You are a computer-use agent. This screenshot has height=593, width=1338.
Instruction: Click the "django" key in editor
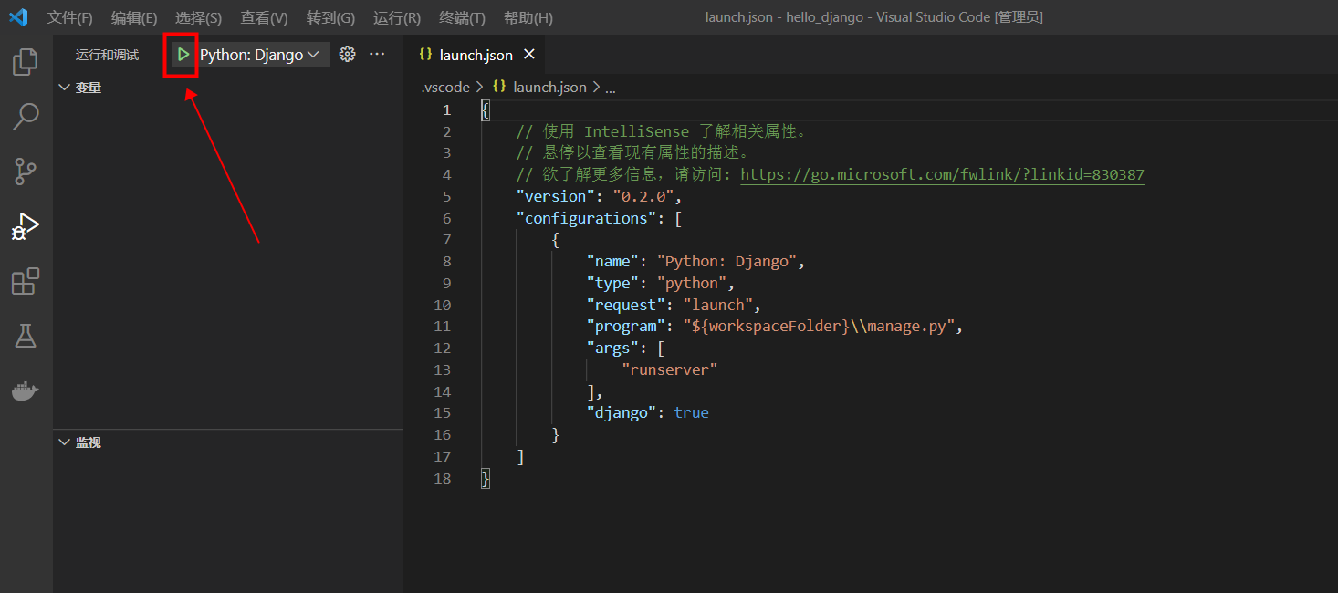pos(621,412)
